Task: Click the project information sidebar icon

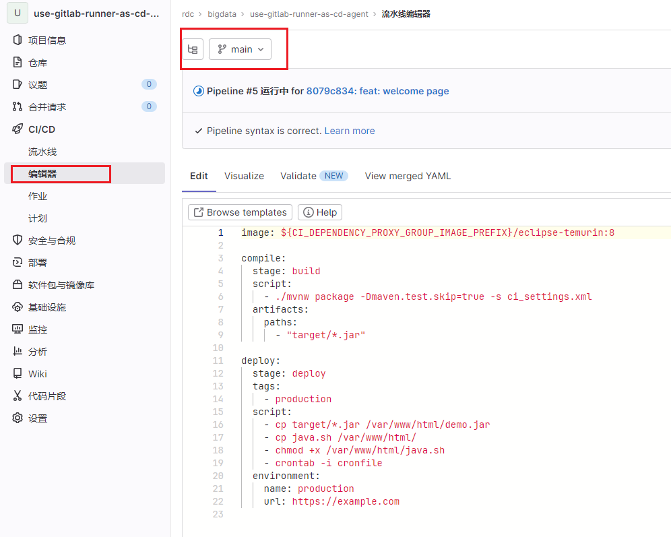Action: pos(18,40)
